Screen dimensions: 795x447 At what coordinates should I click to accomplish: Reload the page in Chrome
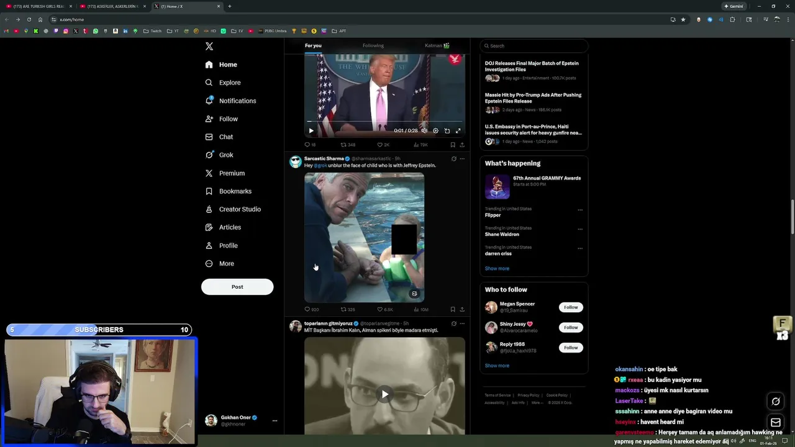[x=29, y=19]
